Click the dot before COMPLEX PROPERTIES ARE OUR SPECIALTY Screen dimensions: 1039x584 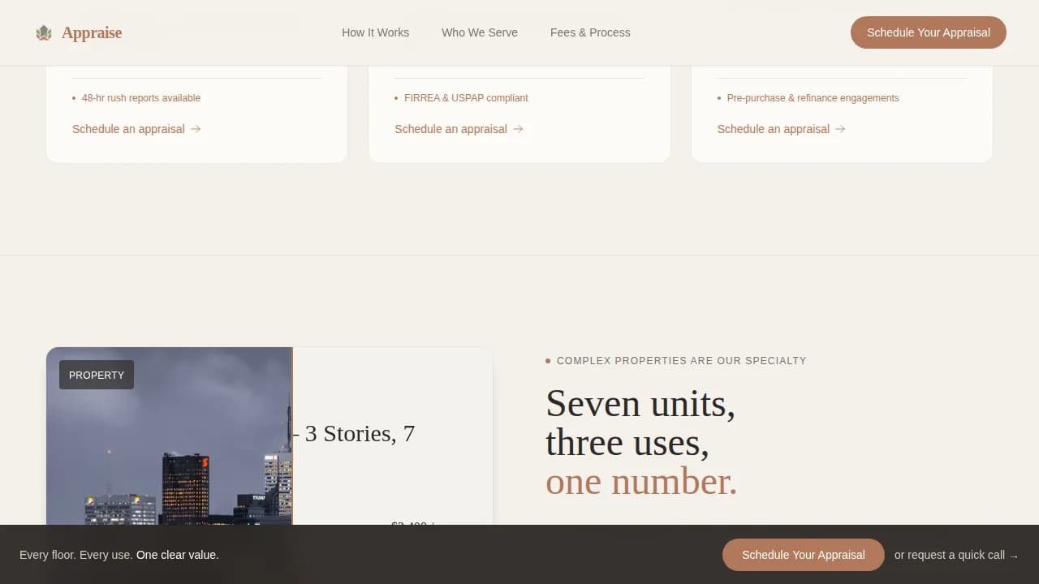(549, 360)
